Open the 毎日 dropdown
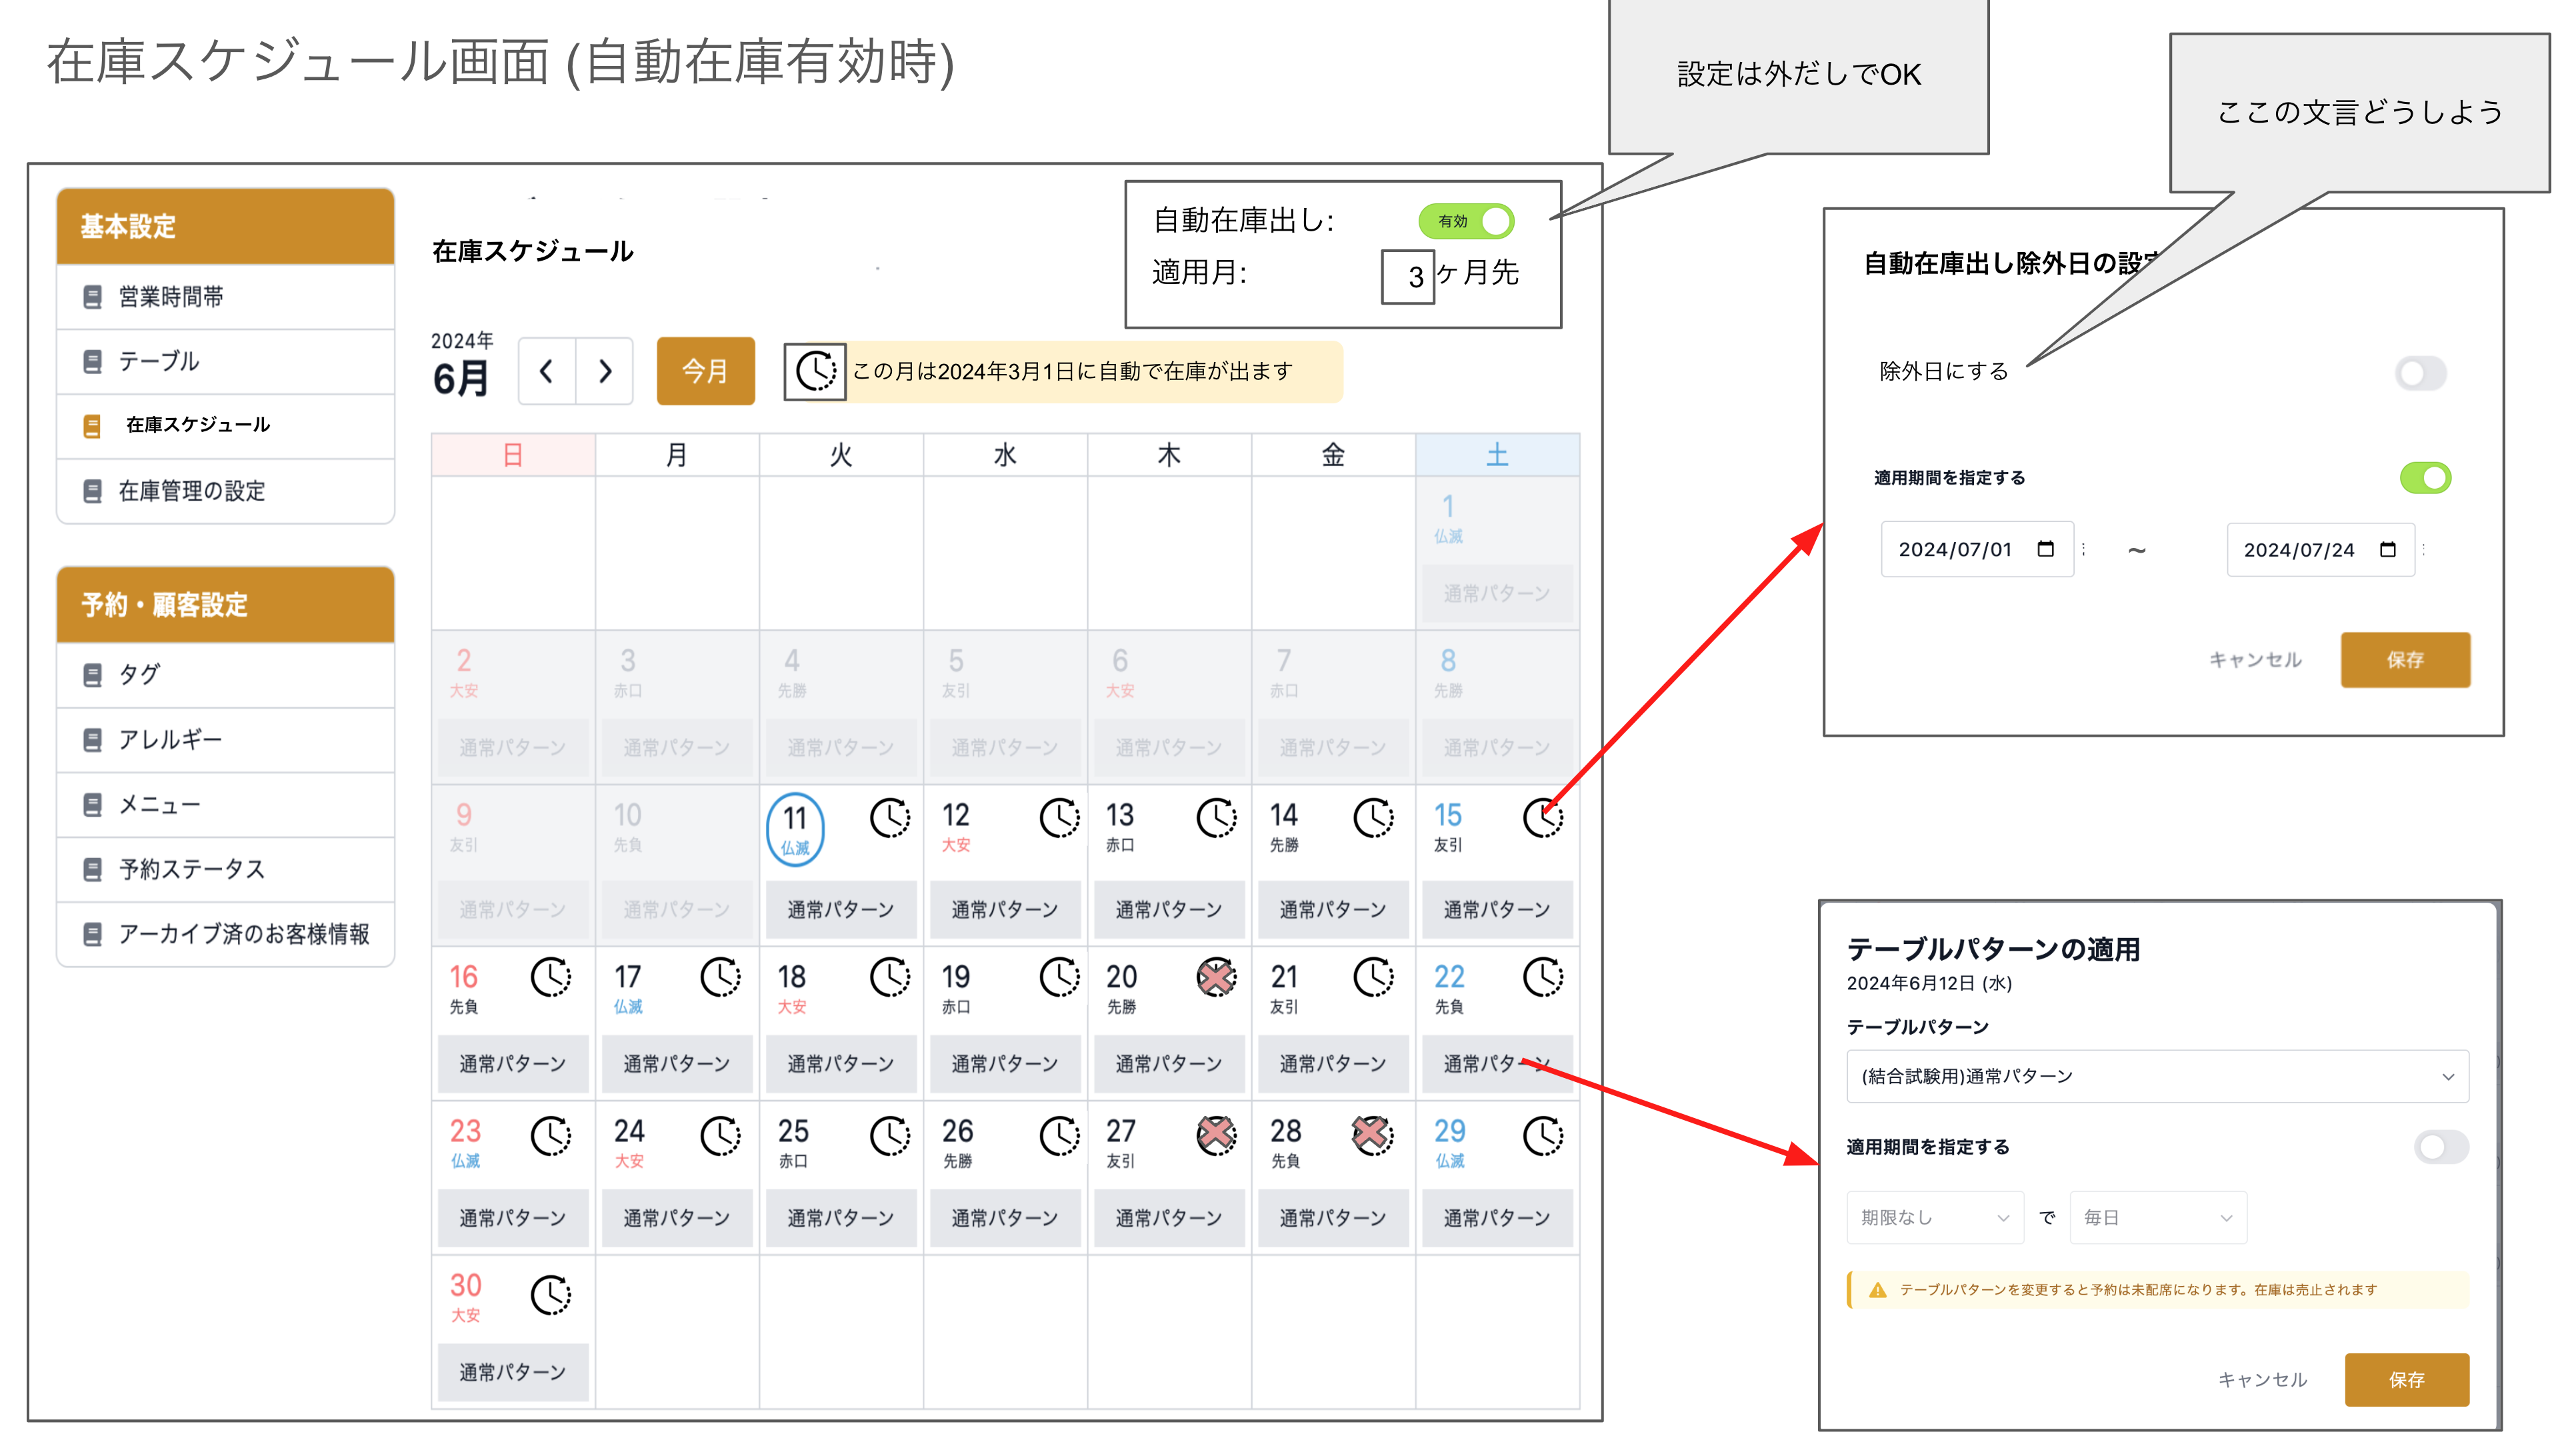Screen dimensions: 2576x1436 coord(2157,1217)
